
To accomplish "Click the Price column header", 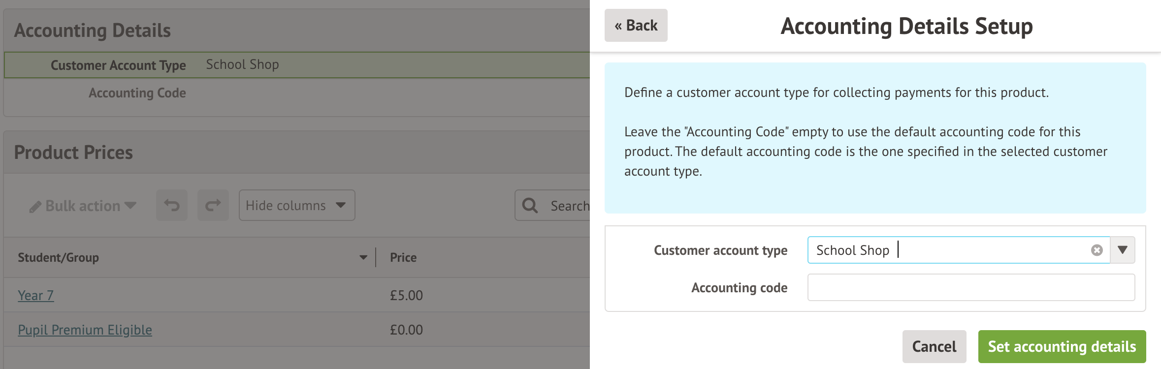I will pyautogui.click(x=403, y=257).
